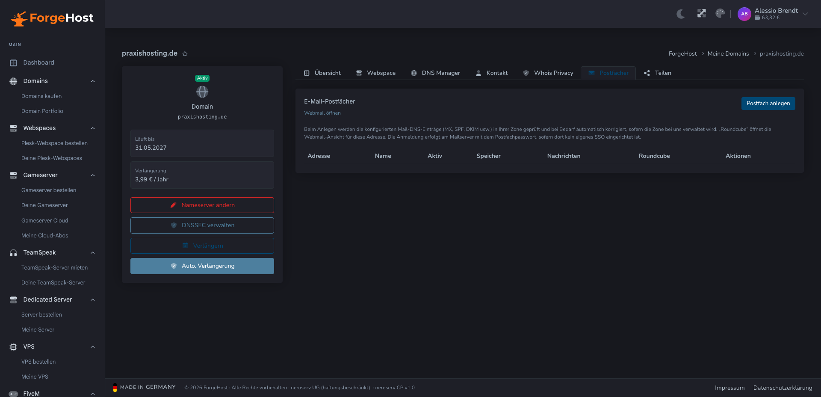The height and width of the screenshot is (397, 821).
Task: Open Deine Gameserver
Action: (x=44, y=205)
